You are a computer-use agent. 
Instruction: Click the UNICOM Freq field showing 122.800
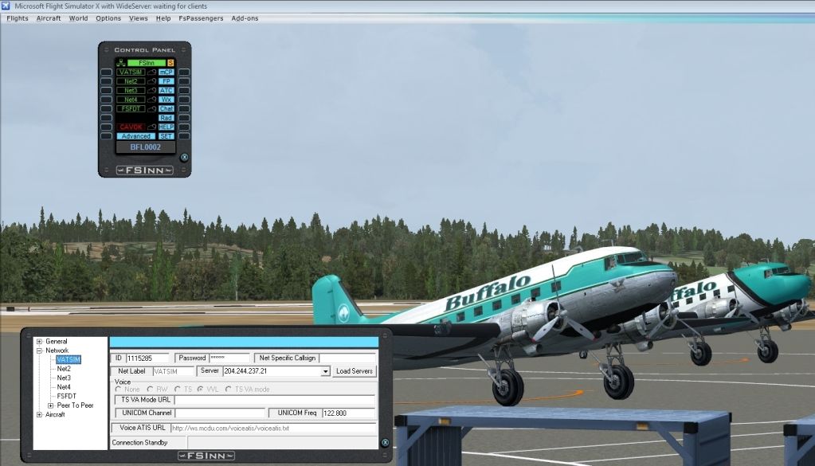point(348,413)
